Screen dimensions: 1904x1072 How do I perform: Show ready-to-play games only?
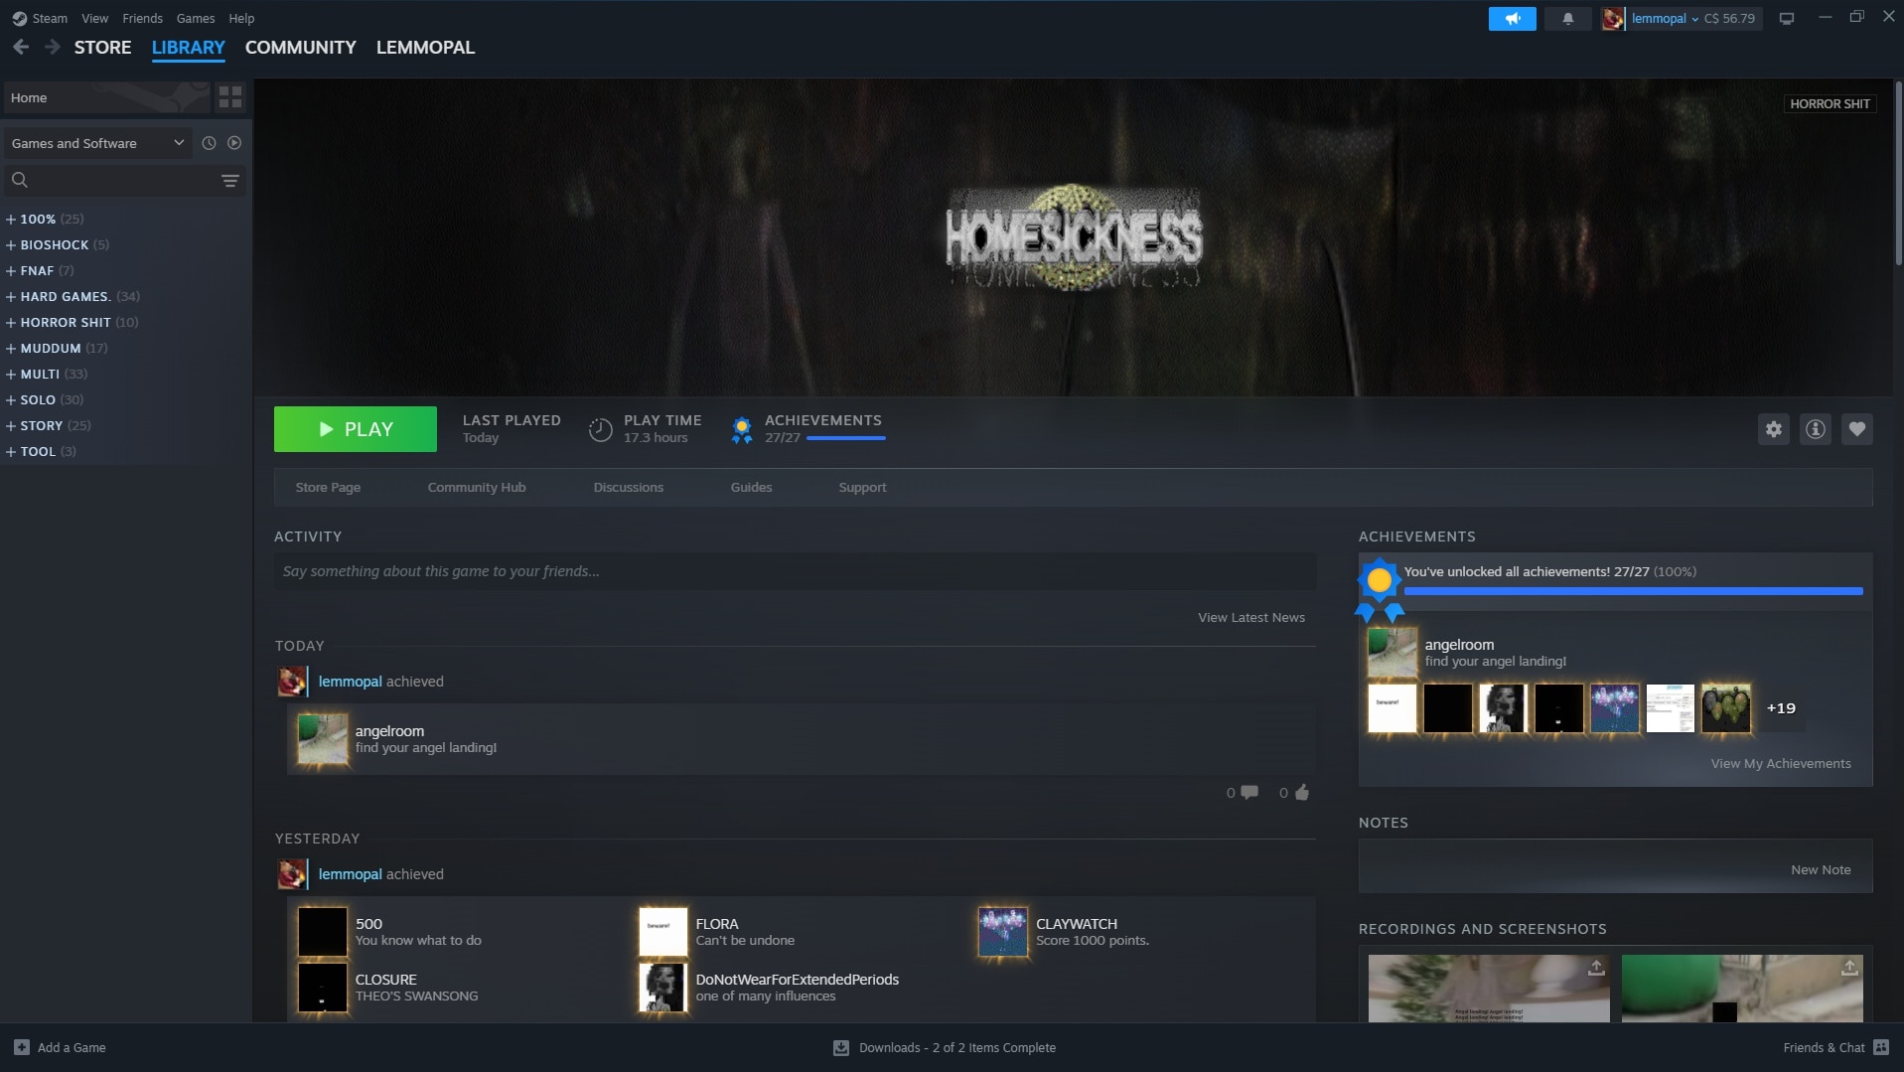[x=234, y=143]
